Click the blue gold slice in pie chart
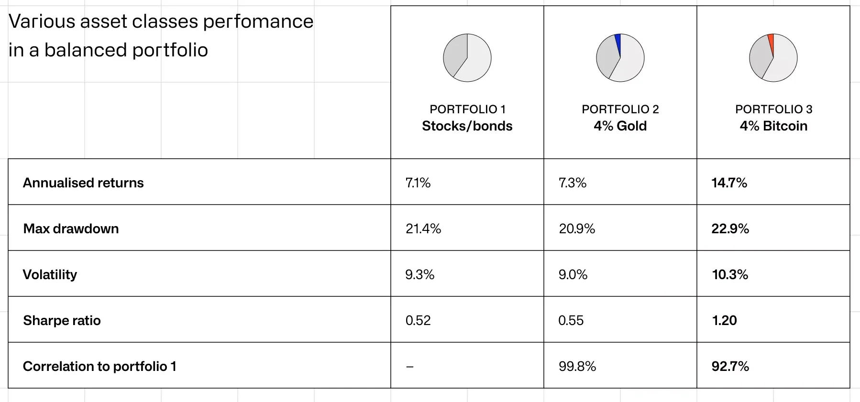The image size is (860, 402). coord(617,42)
